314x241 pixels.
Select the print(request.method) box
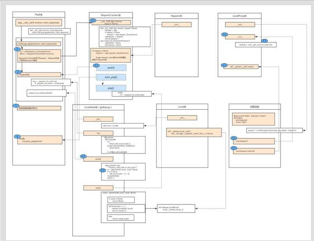point(254,151)
